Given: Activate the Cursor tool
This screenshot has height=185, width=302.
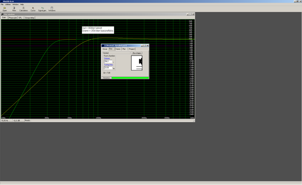Looking at the screenshot, I should 33,9.
